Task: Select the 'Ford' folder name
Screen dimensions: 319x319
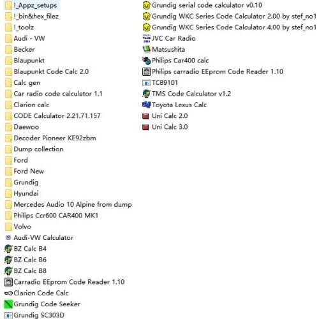Action: (20, 160)
